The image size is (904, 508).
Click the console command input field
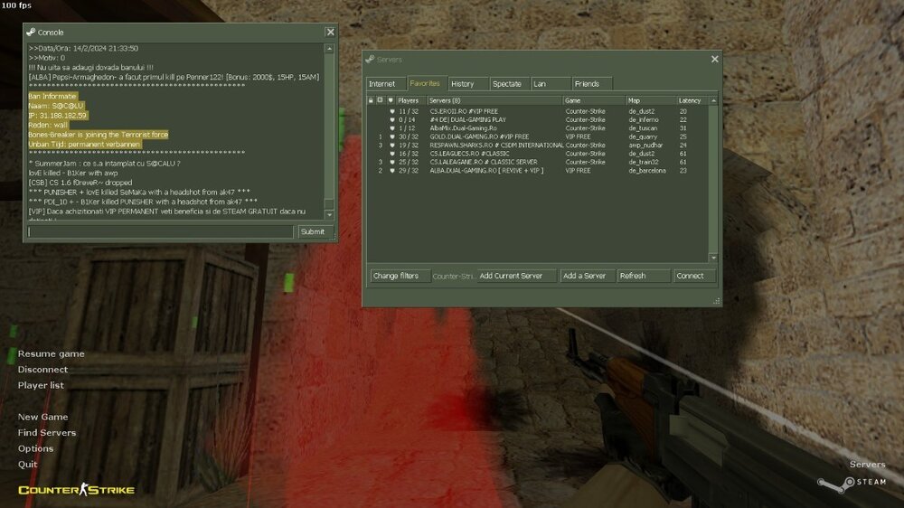(x=161, y=231)
